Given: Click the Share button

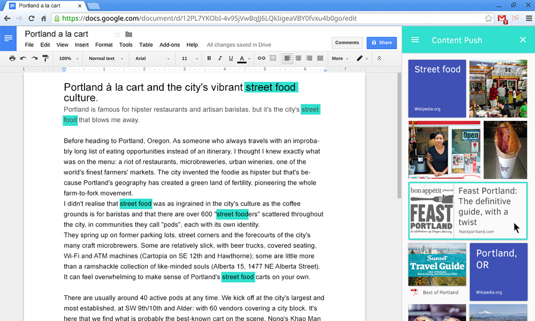Looking at the screenshot, I should click(381, 42).
